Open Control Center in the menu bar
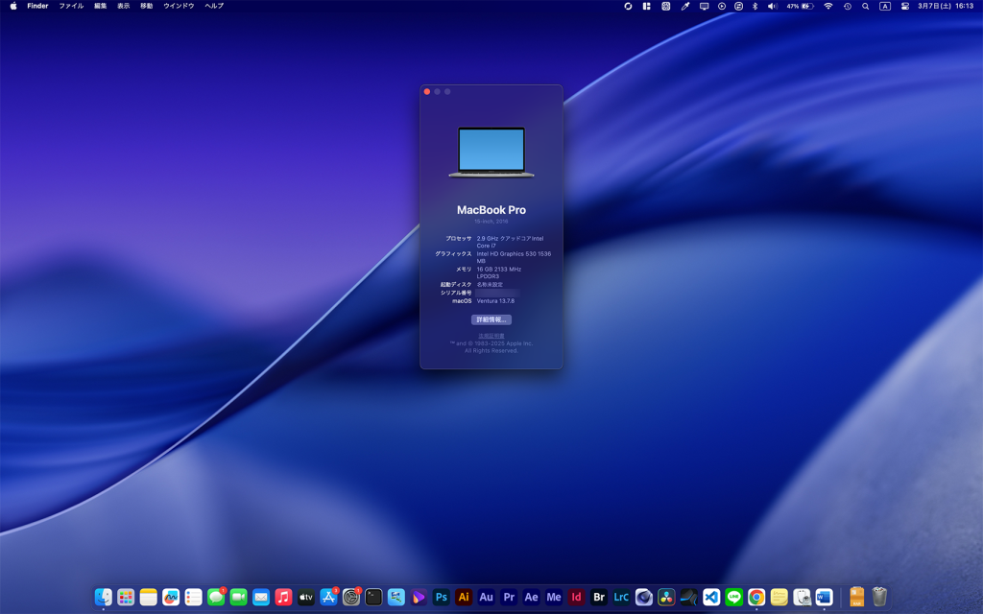Screen dimensions: 983x614 904,6
